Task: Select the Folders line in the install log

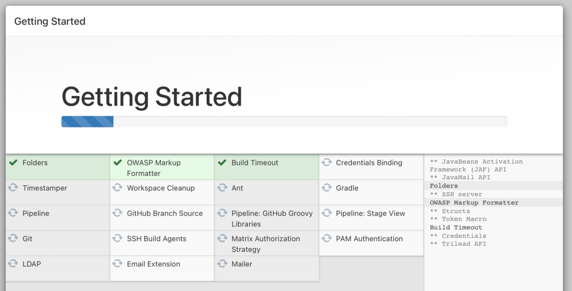Action: click(444, 186)
